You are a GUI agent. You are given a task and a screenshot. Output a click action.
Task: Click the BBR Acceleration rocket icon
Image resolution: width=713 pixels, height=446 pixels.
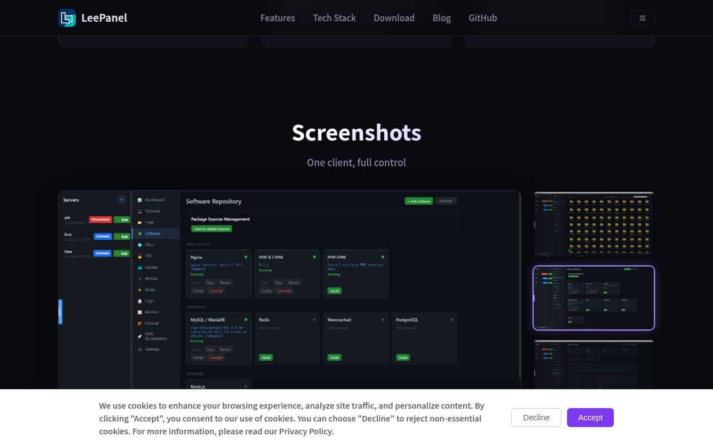click(x=140, y=336)
